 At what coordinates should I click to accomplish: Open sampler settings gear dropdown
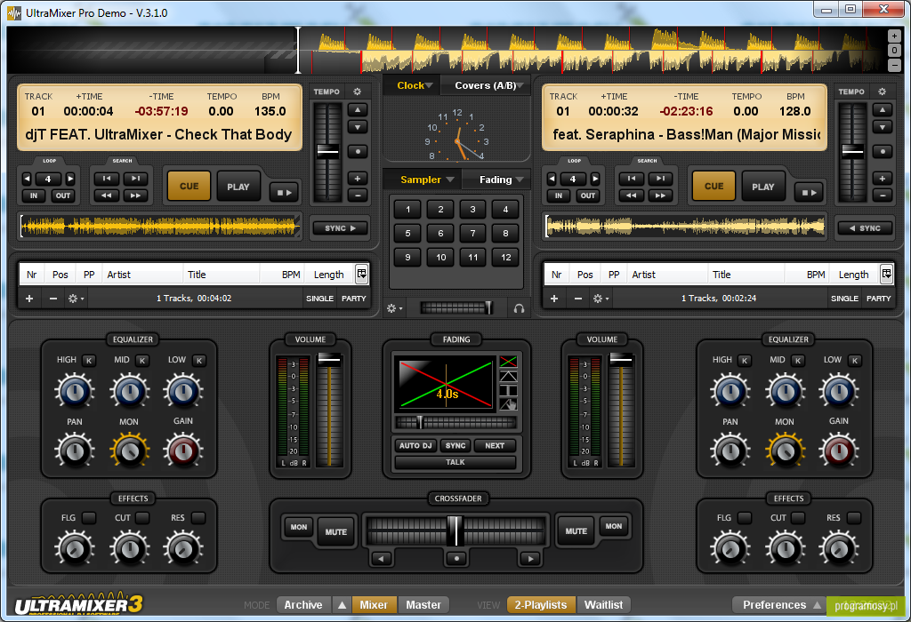tap(394, 308)
